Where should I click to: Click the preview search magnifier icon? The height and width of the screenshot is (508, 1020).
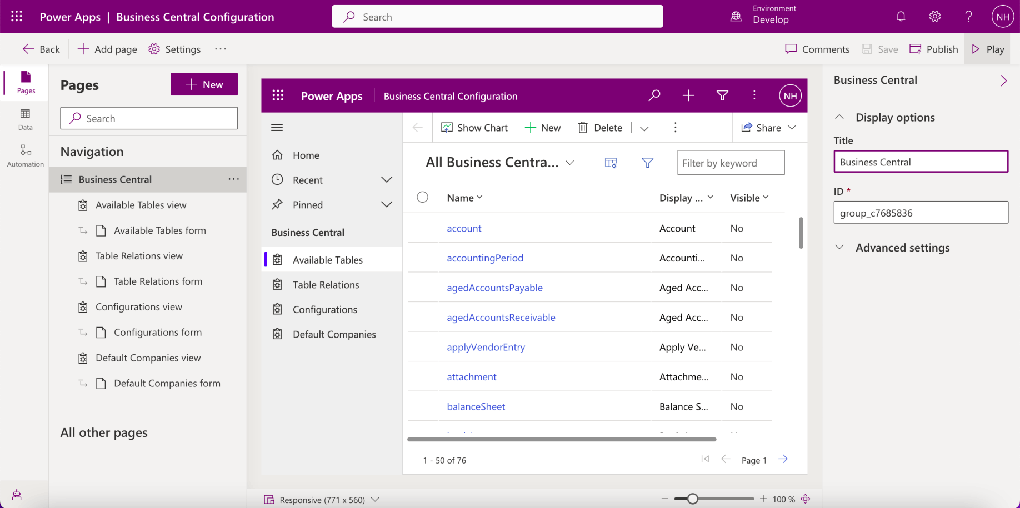pyautogui.click(x=654, y=95)
